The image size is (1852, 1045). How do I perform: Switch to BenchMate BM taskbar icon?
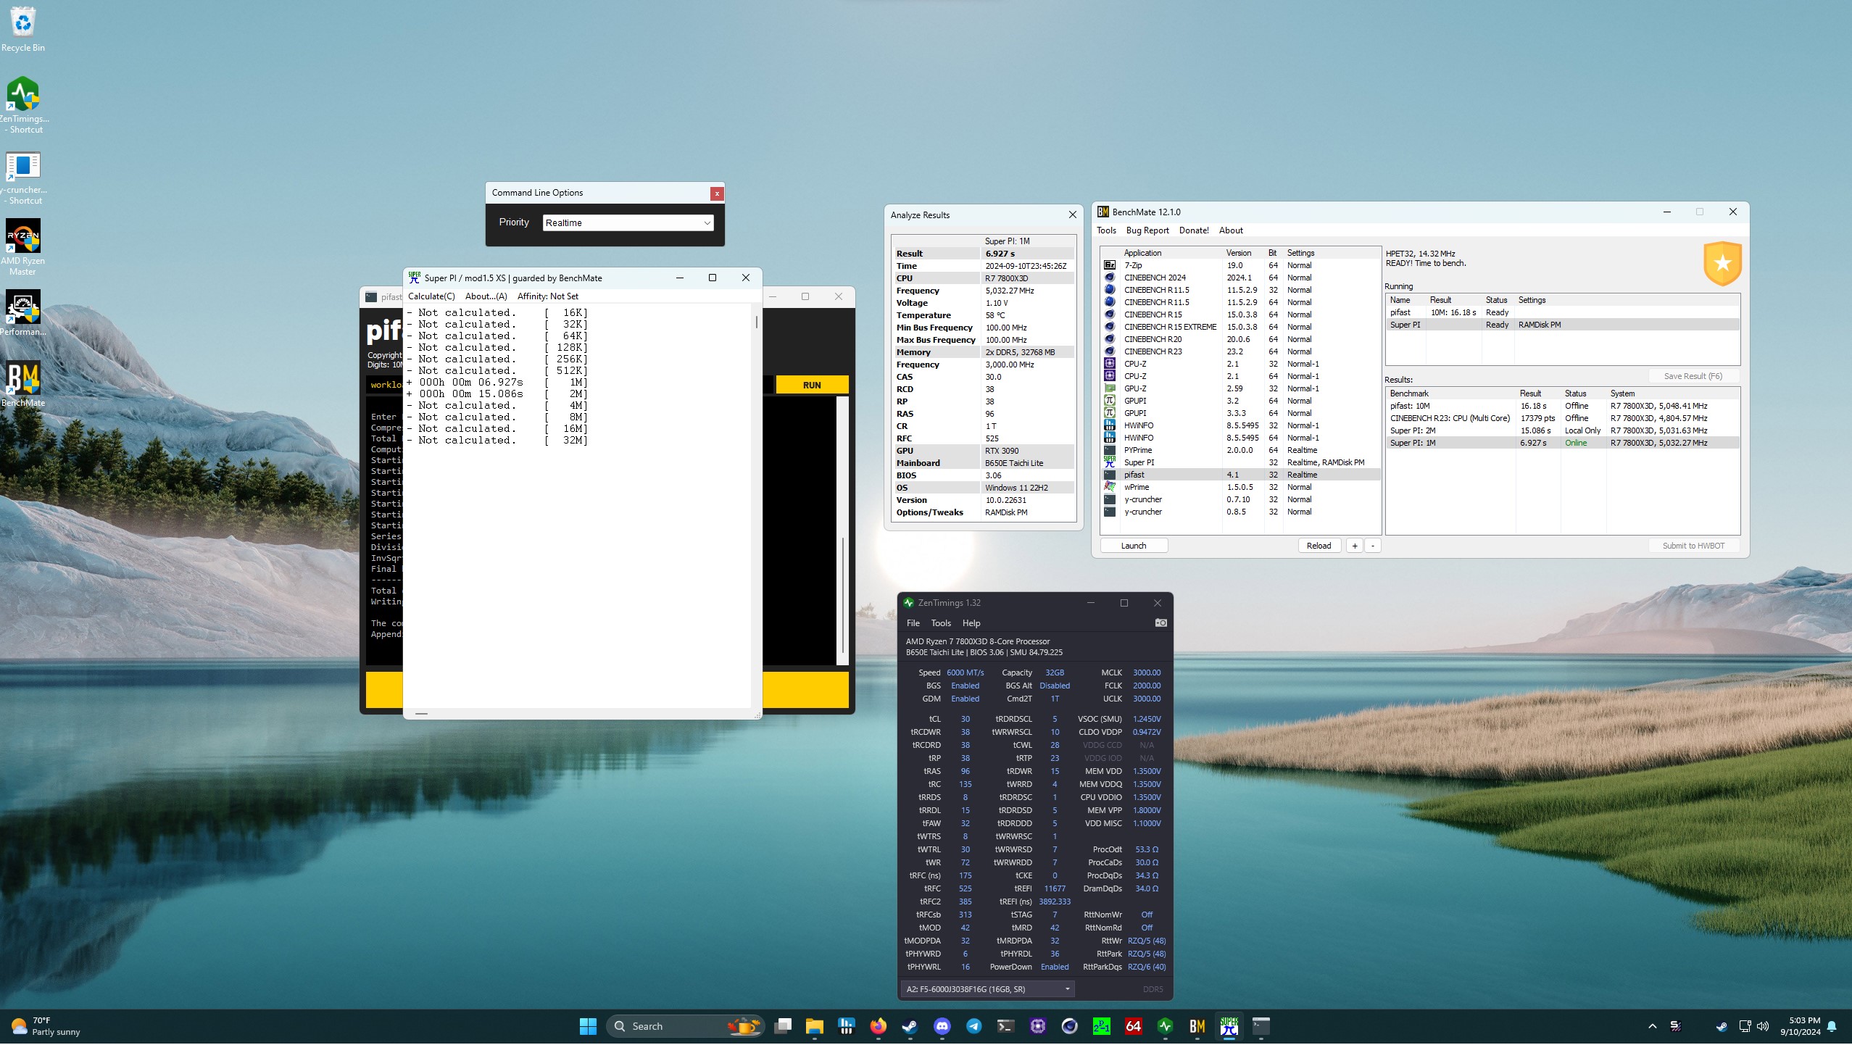click(x=1197, y=1027)
